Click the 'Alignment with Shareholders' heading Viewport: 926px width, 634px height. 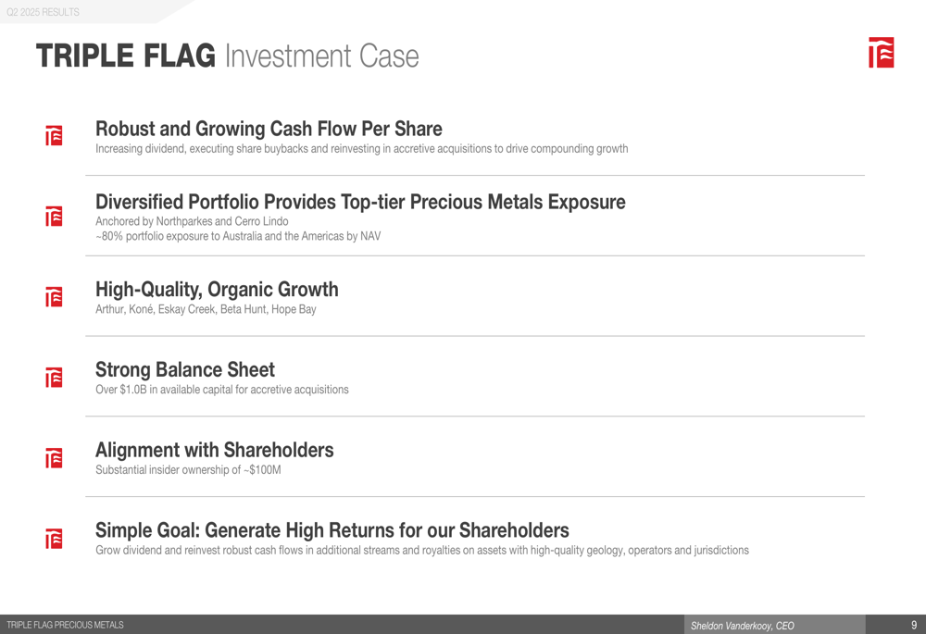[215, 450]
